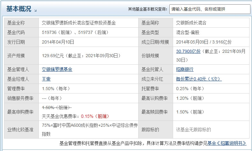Screen dimensions: 252x151
Task: Click the max subscription fee 1.20%（前端）
Action: pyautogui.click(x=190, y=98)
